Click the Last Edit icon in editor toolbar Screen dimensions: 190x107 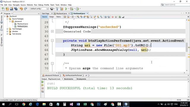(x=65, y=17)
